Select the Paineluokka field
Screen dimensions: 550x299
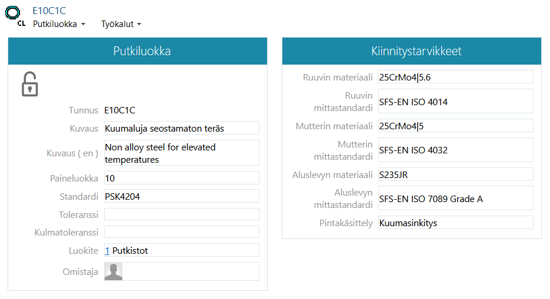point(181,177)
